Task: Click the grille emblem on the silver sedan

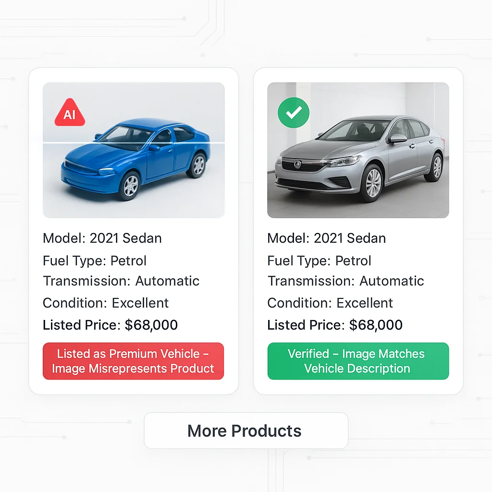Action: coord(297,165)
